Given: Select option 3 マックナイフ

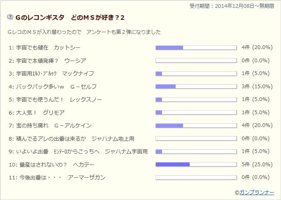Looking at the screenshot, I should pyautogui.click(x=51, y=73).
